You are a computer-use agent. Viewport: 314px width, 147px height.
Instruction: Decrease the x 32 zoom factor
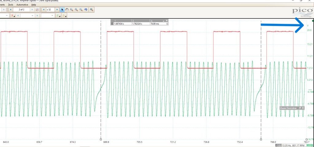[44, 10]
